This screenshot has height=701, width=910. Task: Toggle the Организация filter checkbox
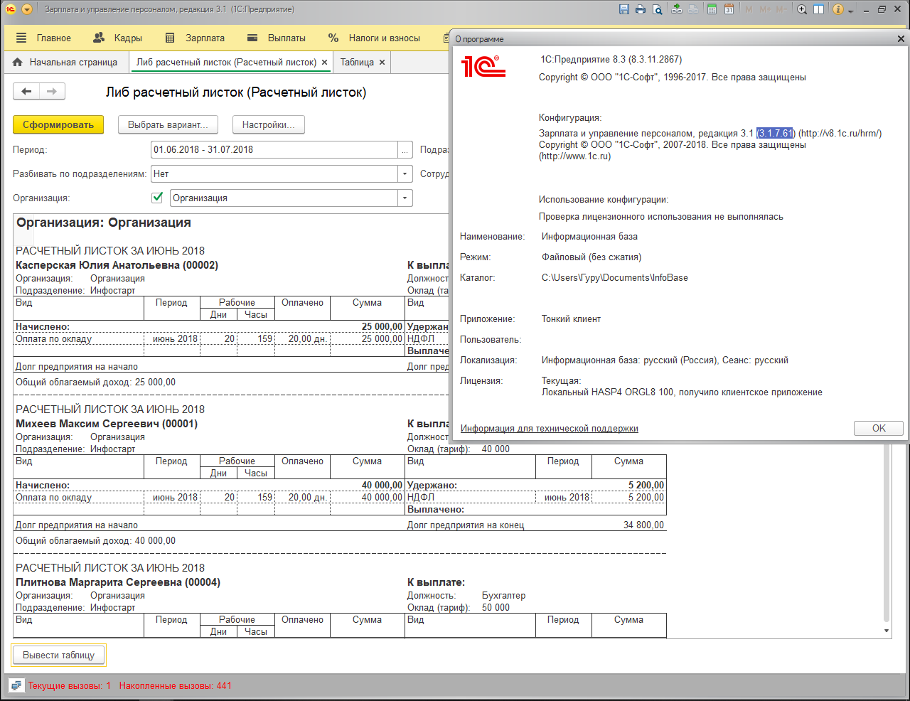click(x=158, y=198)
